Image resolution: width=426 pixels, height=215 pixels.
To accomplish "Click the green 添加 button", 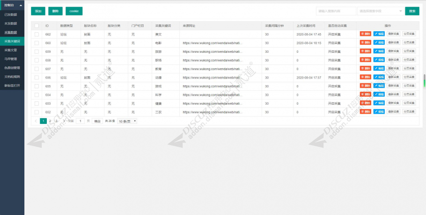I will [x=38, y=11].
